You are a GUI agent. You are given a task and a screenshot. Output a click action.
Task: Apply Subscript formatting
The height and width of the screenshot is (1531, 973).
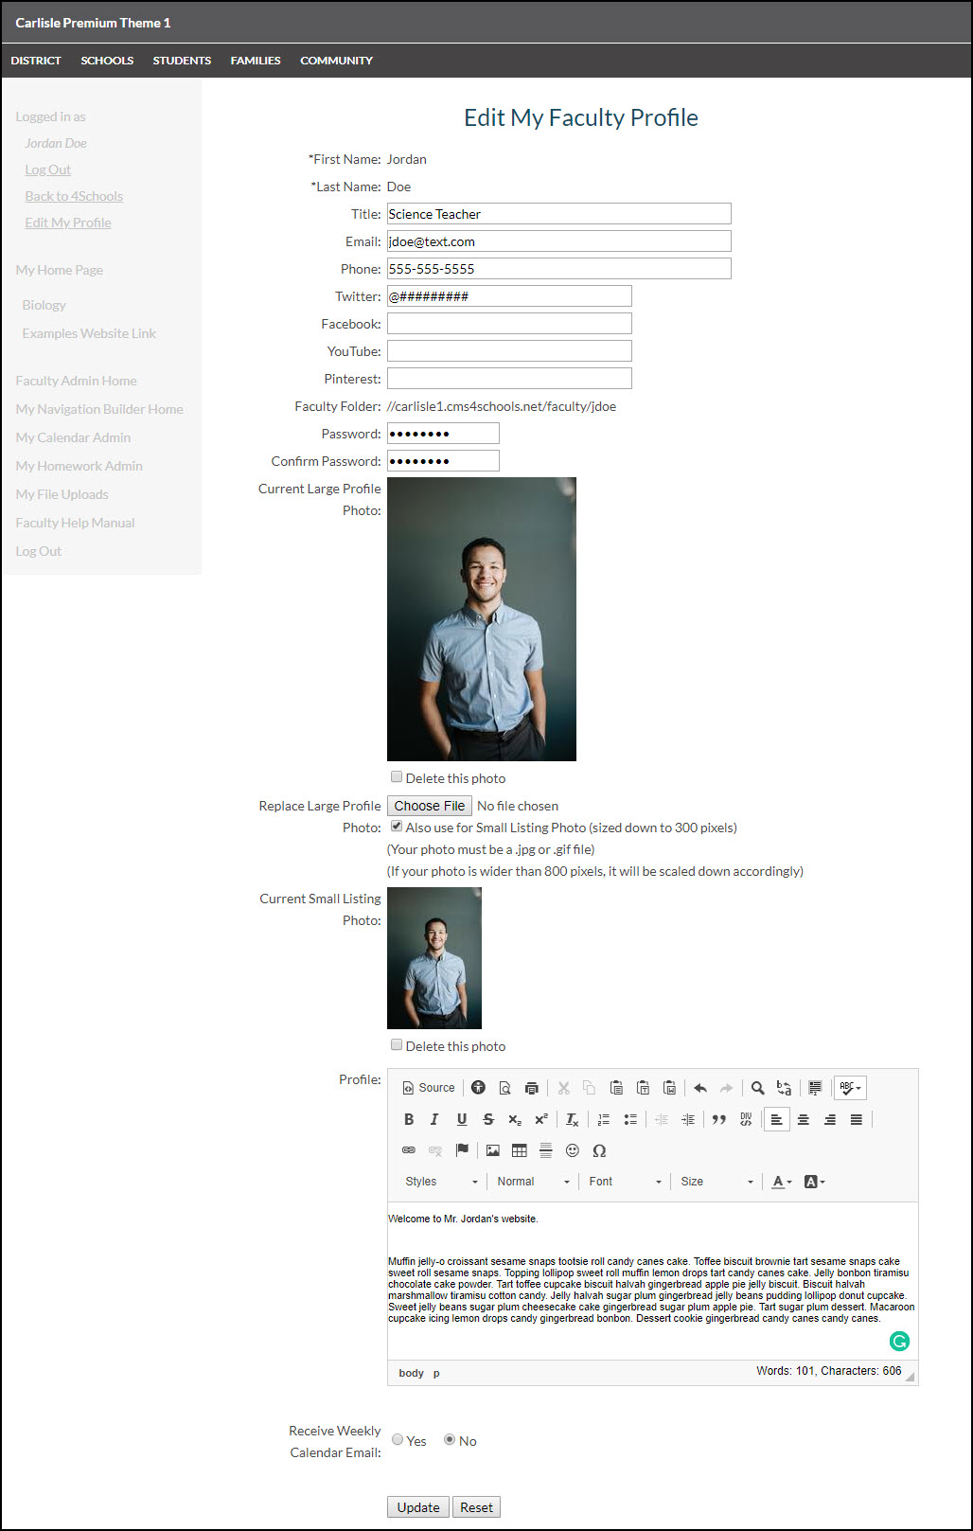click(x=515, y=1119)
